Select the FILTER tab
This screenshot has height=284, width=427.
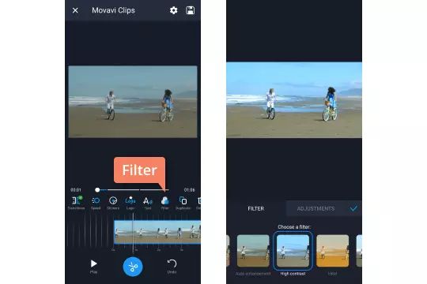pos(255,209)
